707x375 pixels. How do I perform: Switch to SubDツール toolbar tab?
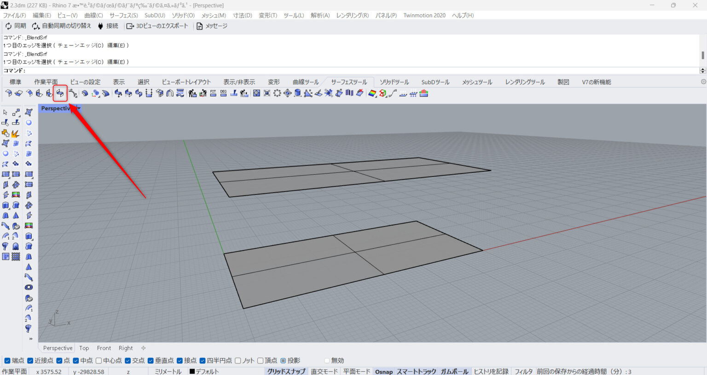pos(435,82)
